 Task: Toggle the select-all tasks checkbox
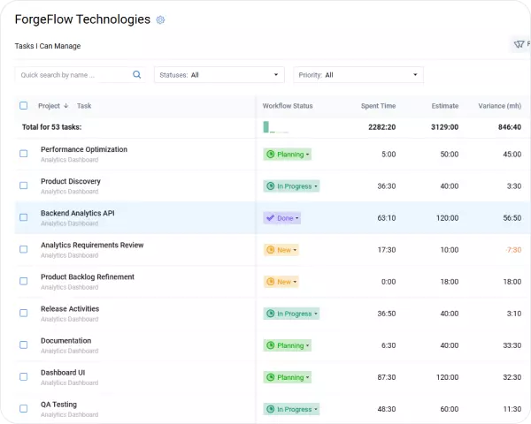coord(23,105)
